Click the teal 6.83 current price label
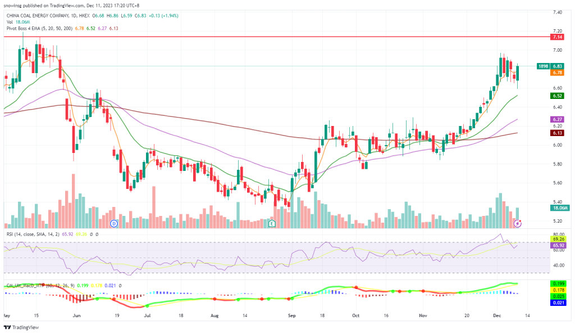This screenshot has width=575, height=334. 558,66
